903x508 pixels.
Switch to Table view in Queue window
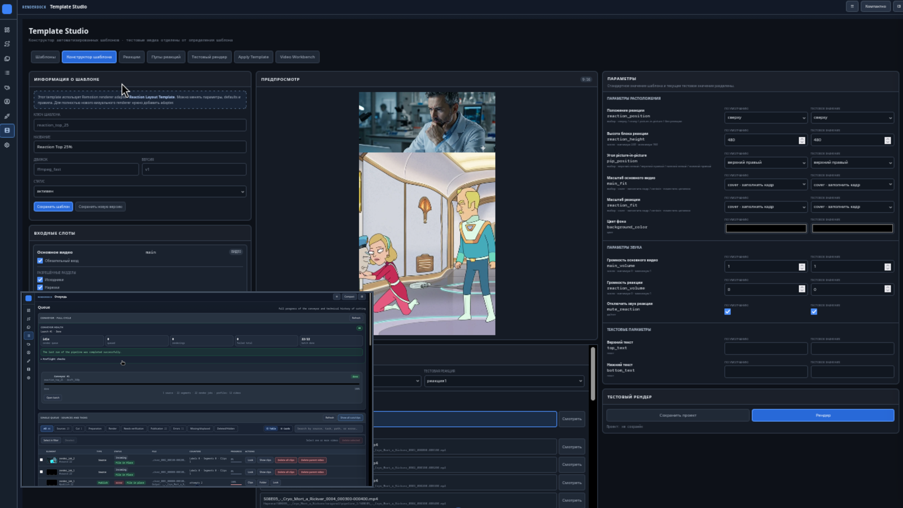(271, 428)
